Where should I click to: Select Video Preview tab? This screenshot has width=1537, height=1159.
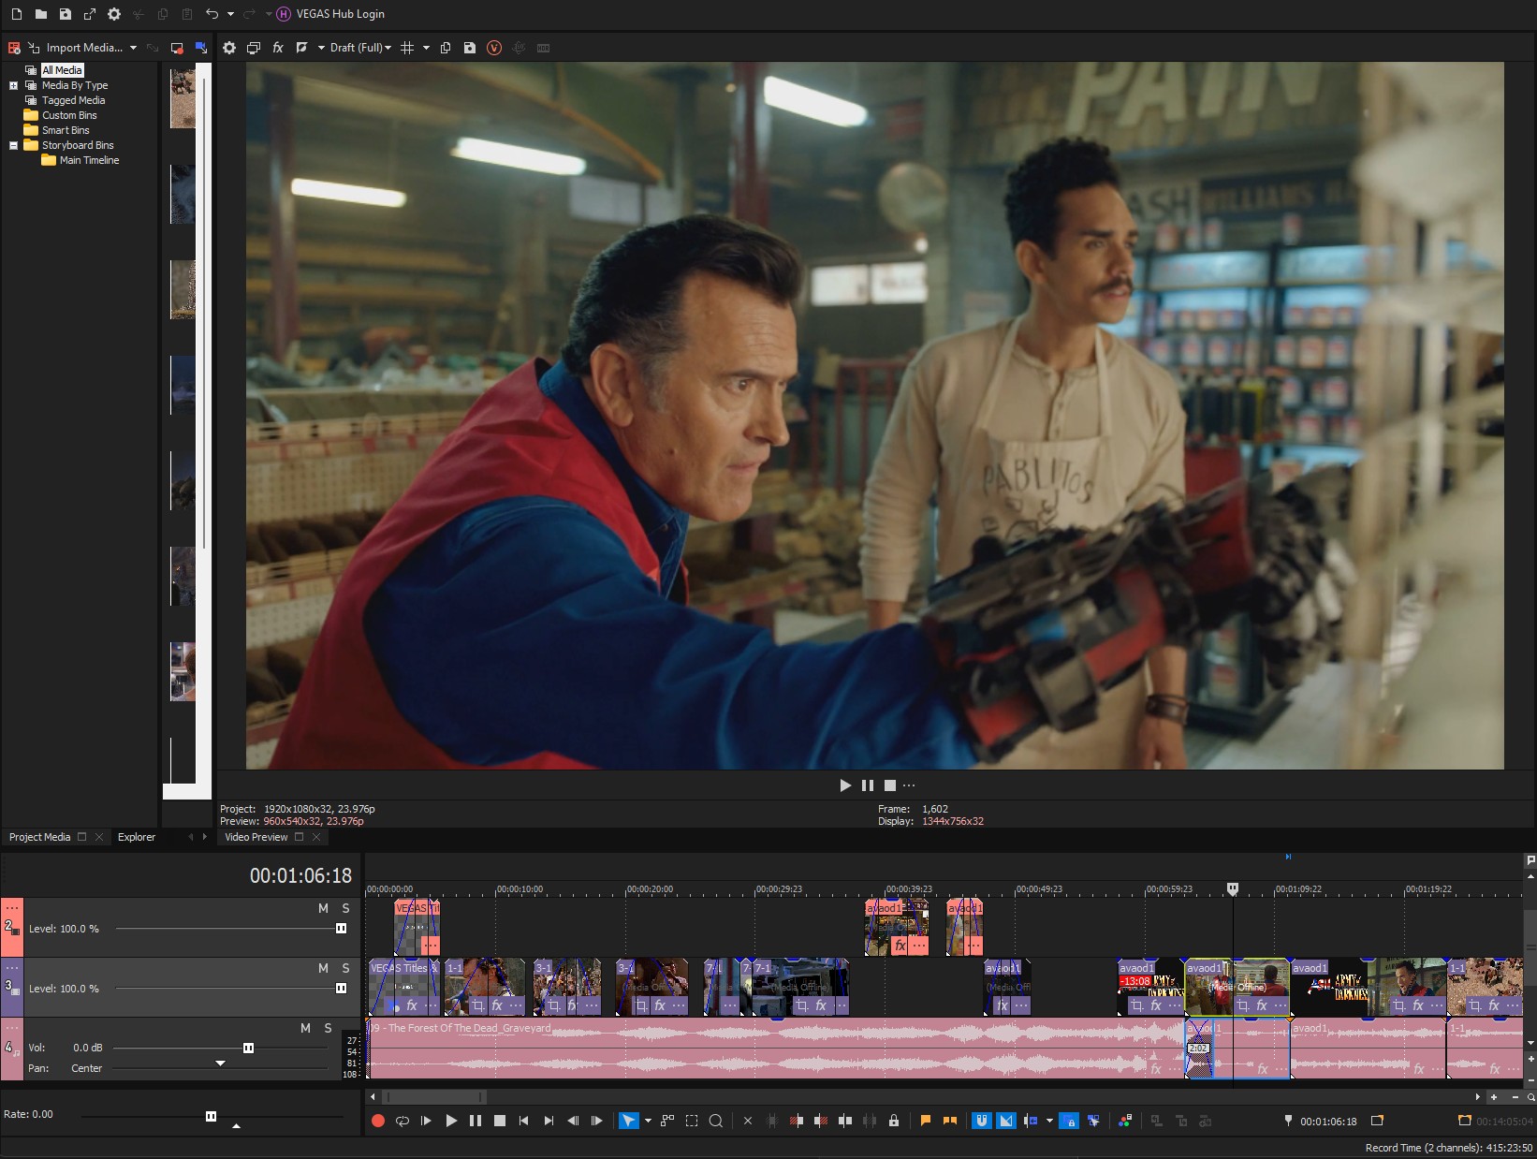click(256, 837)
